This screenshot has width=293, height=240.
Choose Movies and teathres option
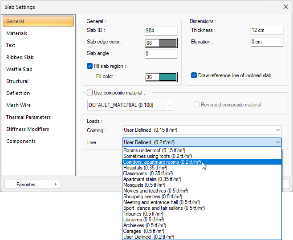pos(202,191)
